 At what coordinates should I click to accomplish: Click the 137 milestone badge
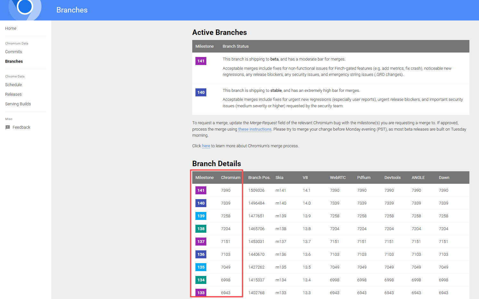coord(201,242)
